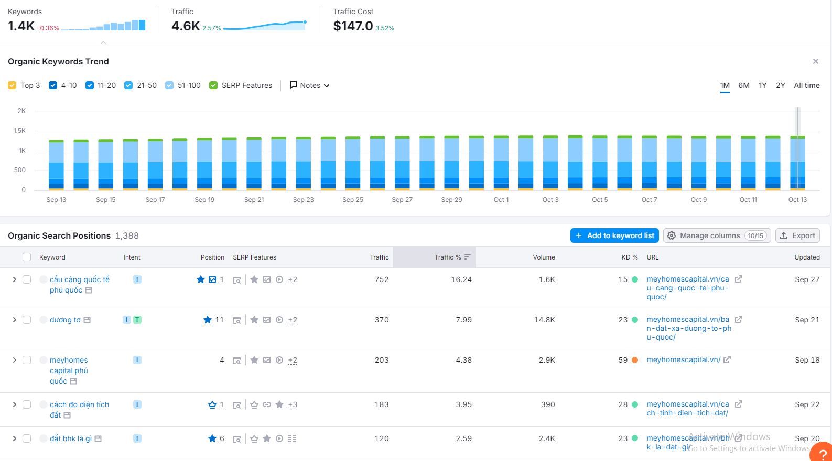
Task: Export the organic search positions
Action: coord(797,235)
